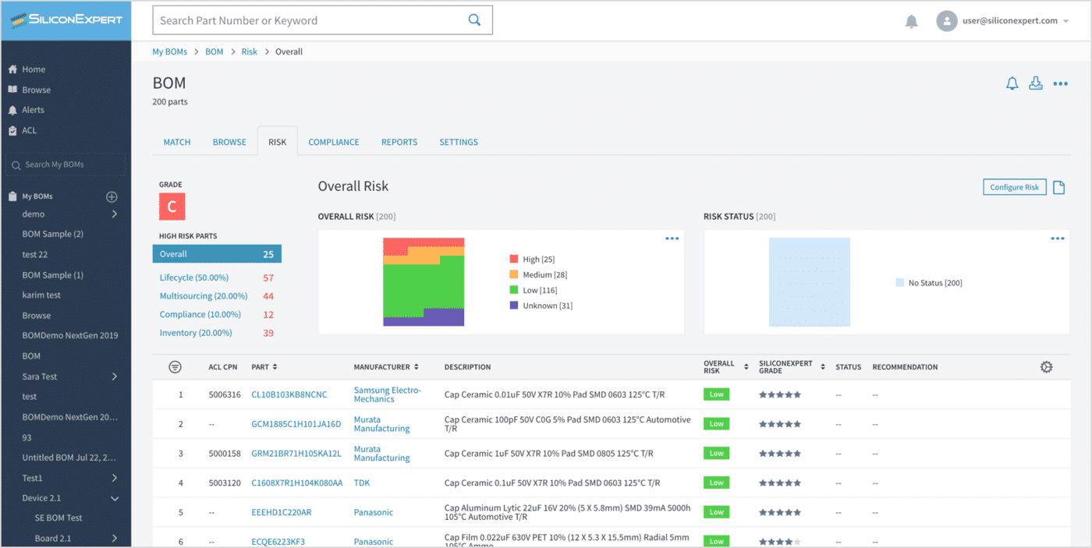Screen dimensions: 1092x548
Task: Click the table filter icon
Action: coord(175,367)
